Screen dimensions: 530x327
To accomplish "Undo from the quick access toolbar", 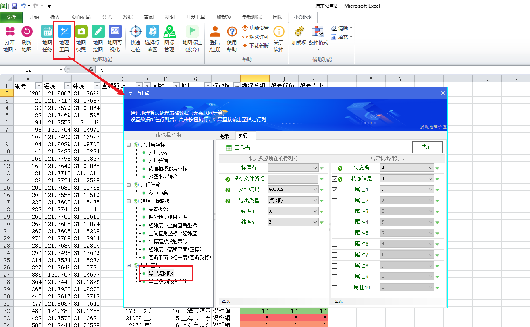I will point(23,6).
